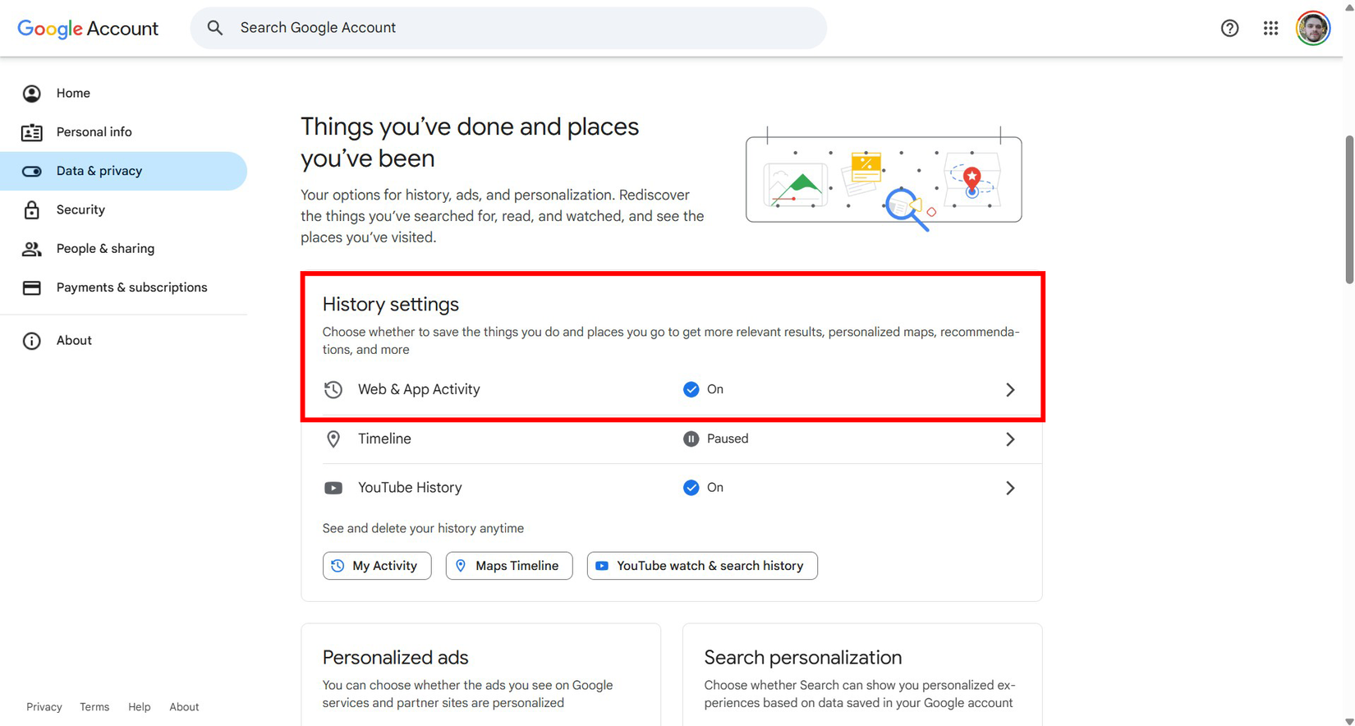Click the Web & App Activity On checkmark
The width and height of the screenshot is (1355, 726).
691,389
